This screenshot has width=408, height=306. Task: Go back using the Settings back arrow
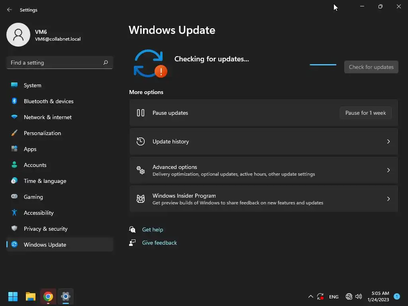(x=10, y=10)
